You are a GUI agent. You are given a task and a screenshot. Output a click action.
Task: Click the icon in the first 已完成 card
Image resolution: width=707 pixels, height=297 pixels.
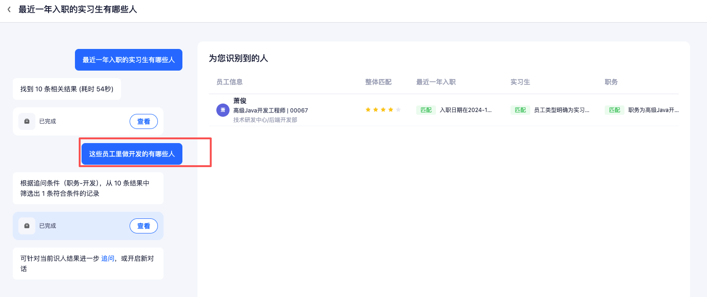(27, 121)
